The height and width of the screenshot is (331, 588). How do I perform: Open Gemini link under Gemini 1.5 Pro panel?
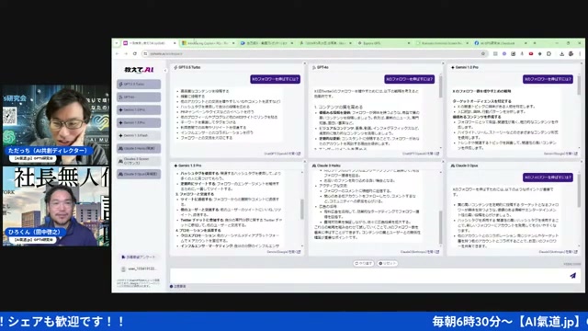[284, 252]
